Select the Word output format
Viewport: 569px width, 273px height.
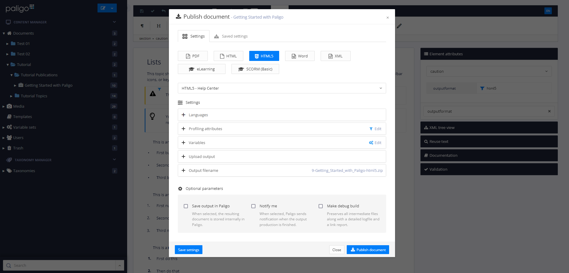click(x=300, y=56)
